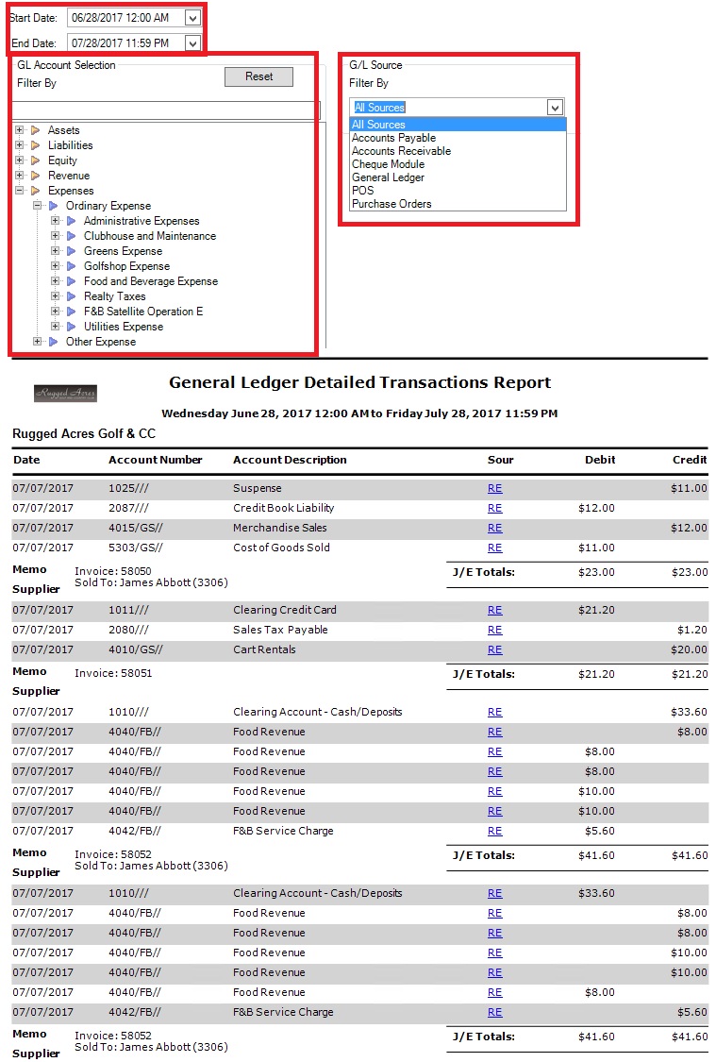The image size is (716, 1062).
Task: Pick Purchase Orders source option
Action: [391, 204]
